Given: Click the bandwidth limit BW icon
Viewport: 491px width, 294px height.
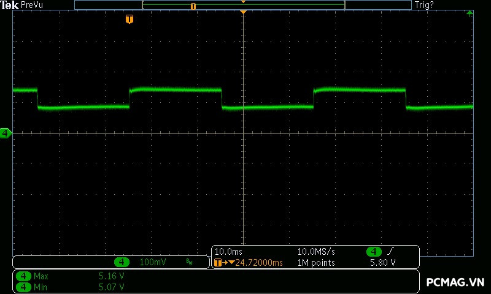Looking at the screenshot, I should (189, 262).
